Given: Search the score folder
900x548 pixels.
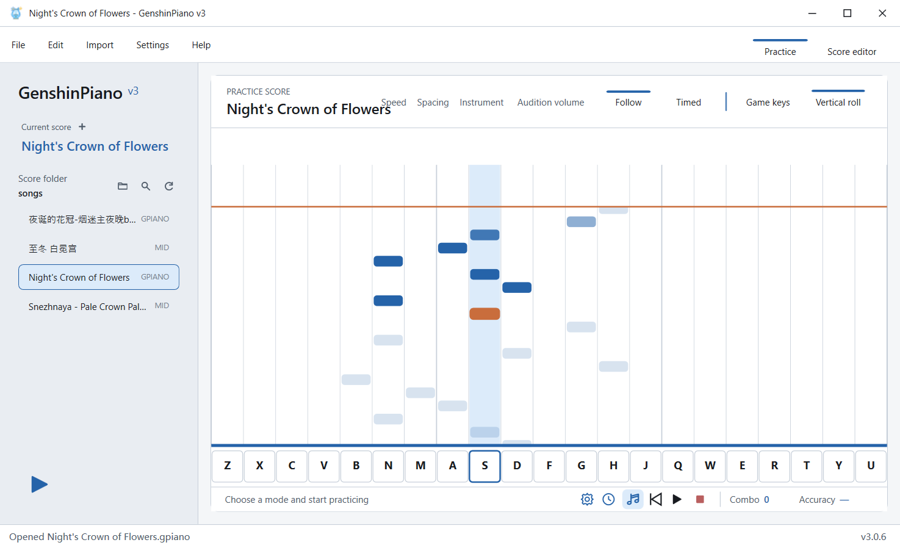Looking at the screenshot, I should [146, 186].
